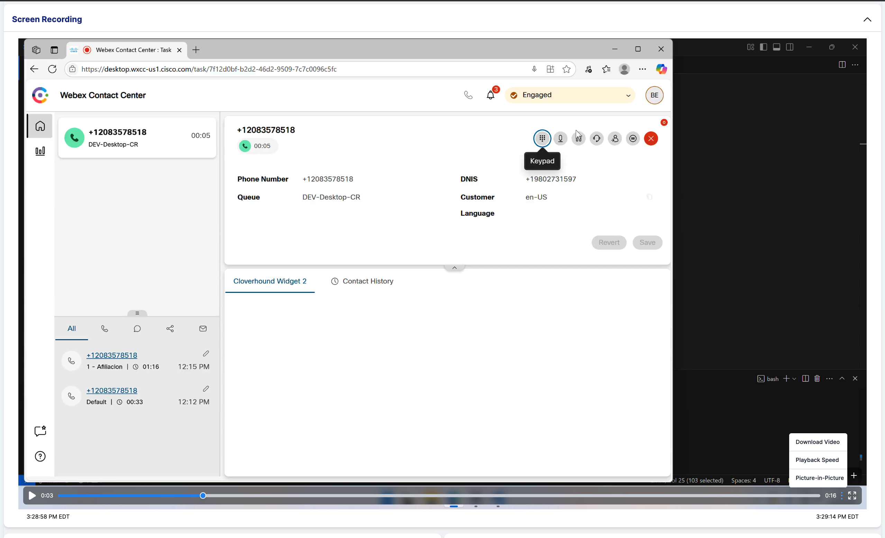The height and width of the screenshot is (538, 885).
Task: Pause call recording button
Action: [x=633, y=139]
